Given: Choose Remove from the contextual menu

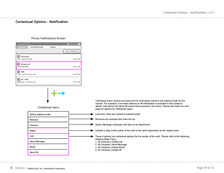Looking at the screenshot, I should click(x=48, y=120).
